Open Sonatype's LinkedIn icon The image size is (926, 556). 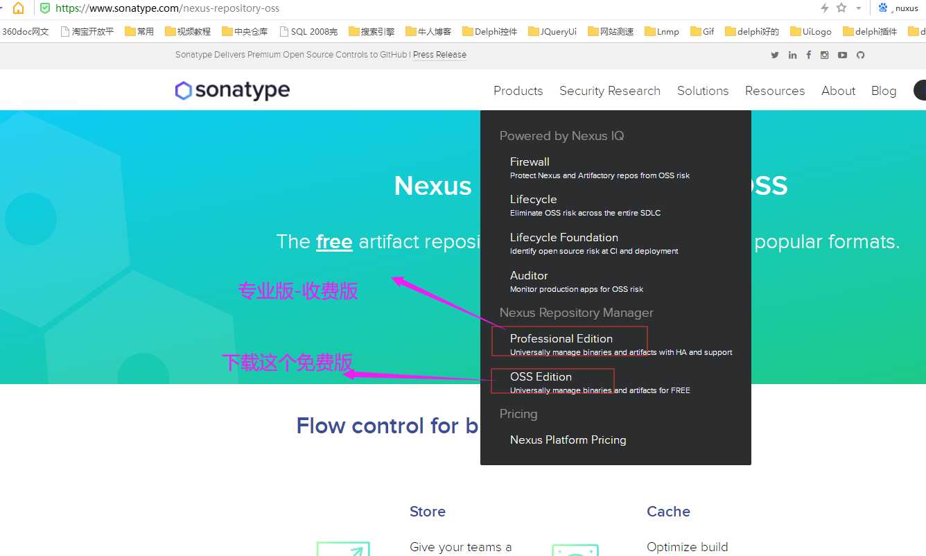point(792,55)
